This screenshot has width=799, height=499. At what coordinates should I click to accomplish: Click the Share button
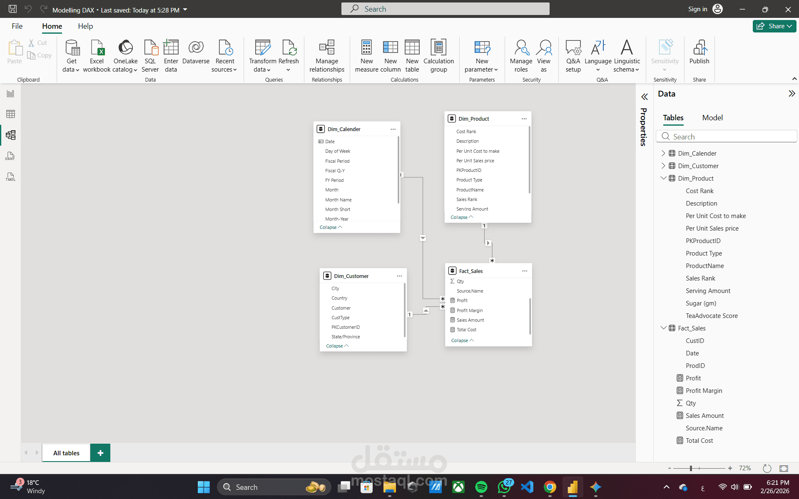(x=774, y=26)
